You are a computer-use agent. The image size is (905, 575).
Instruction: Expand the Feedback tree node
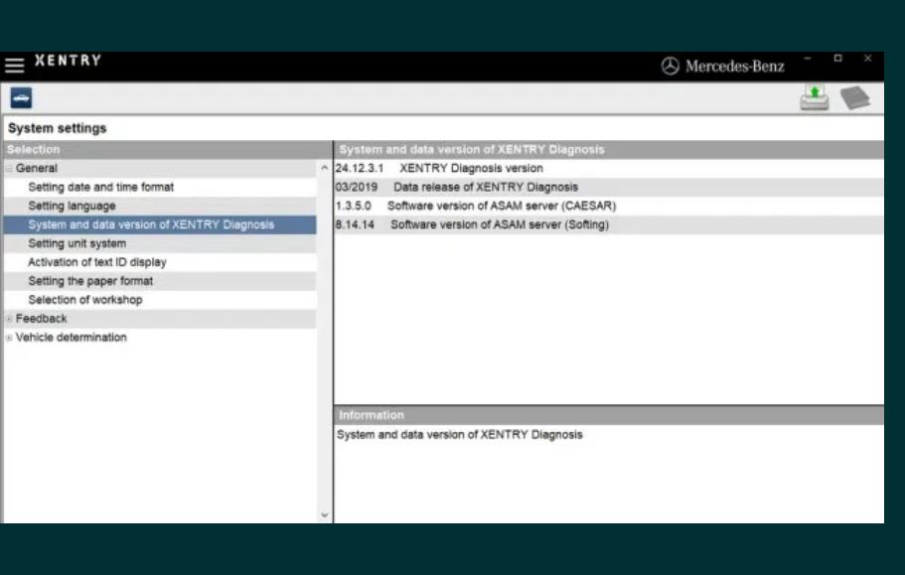click(x=9, y=319)
